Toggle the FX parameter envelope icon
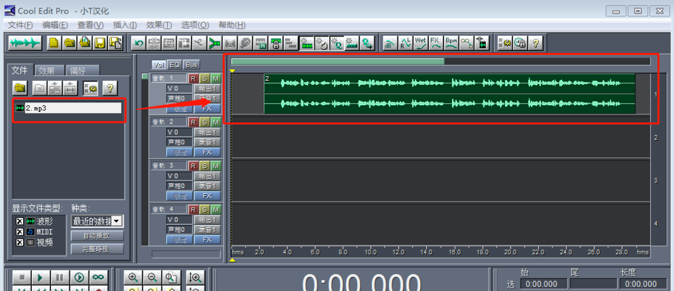This screenshot has width=674, height=291. click(436, 43)
